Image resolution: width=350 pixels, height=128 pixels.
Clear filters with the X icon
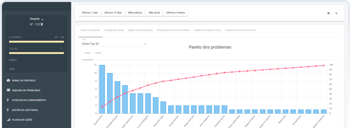[328, 13]
